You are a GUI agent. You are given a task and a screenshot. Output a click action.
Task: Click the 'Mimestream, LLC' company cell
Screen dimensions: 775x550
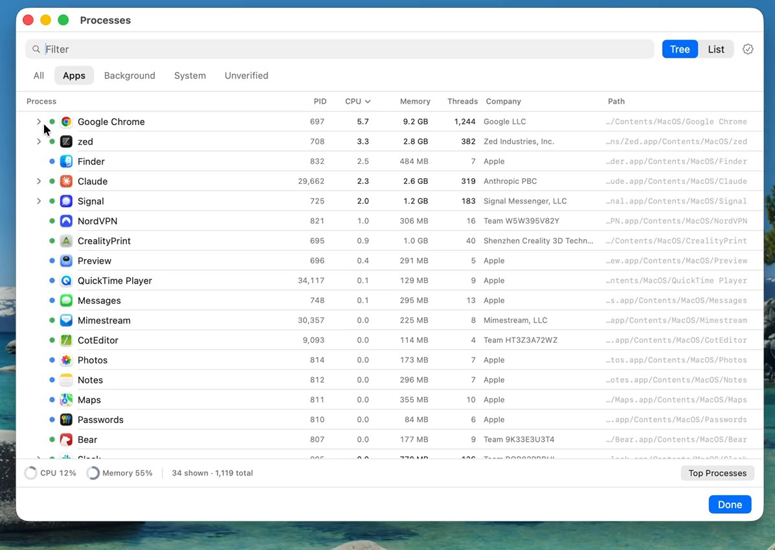[515, 321]
